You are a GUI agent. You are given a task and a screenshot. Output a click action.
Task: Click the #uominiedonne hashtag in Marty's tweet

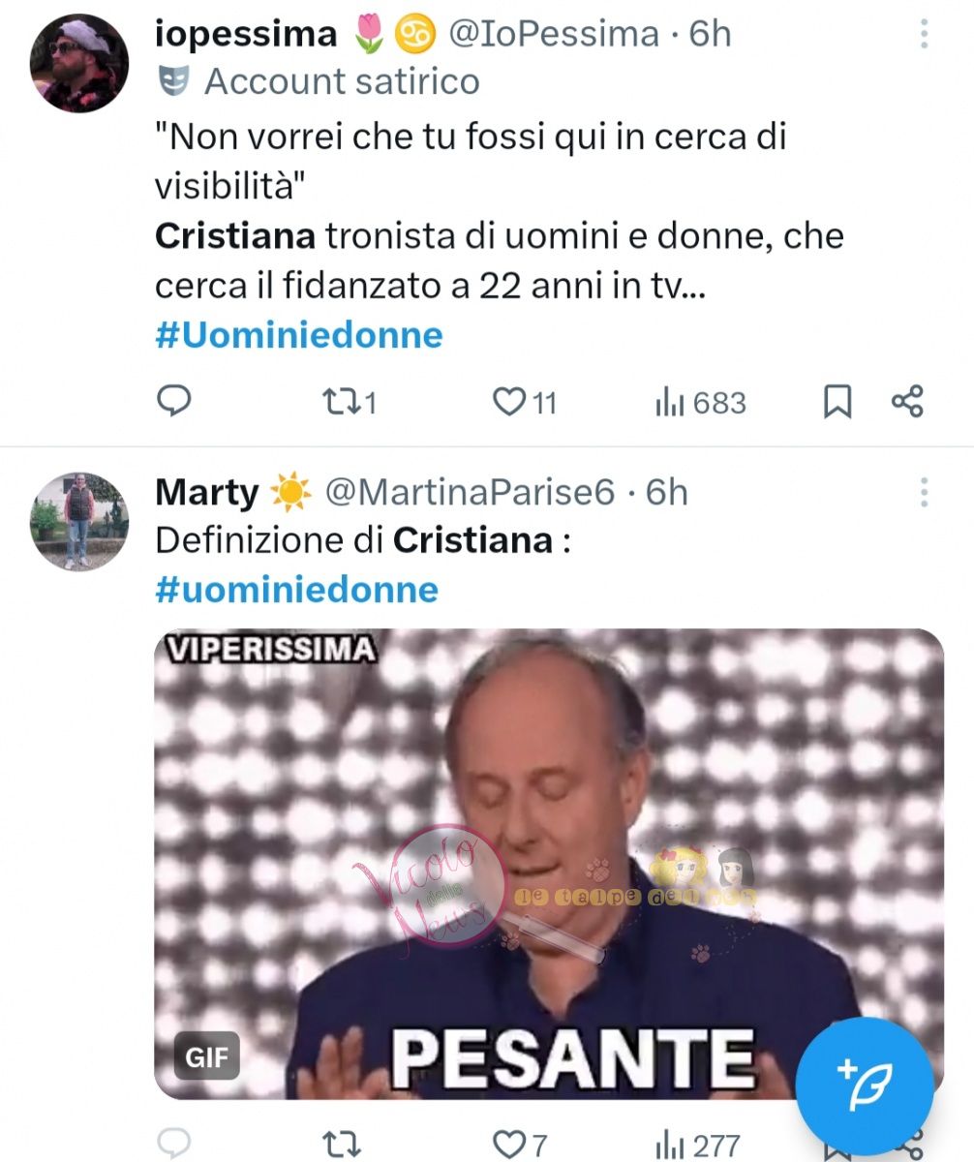pos(296,590)
